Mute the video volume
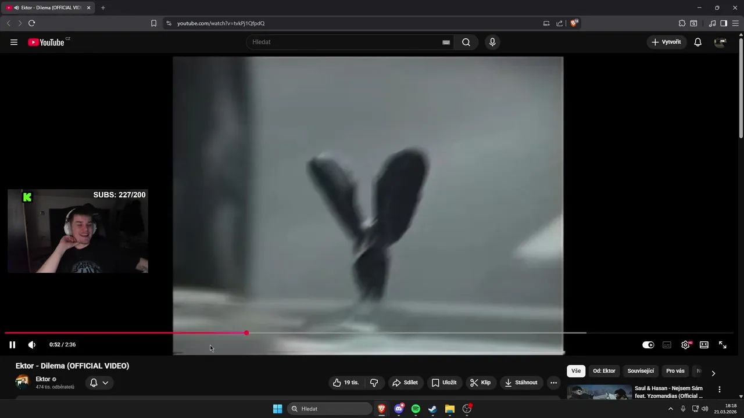Screen dimensions: 744x418 pos(32,345)
